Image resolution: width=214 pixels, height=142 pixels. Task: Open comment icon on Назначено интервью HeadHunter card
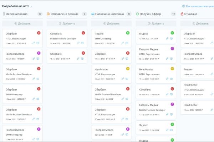pos(127,79)
